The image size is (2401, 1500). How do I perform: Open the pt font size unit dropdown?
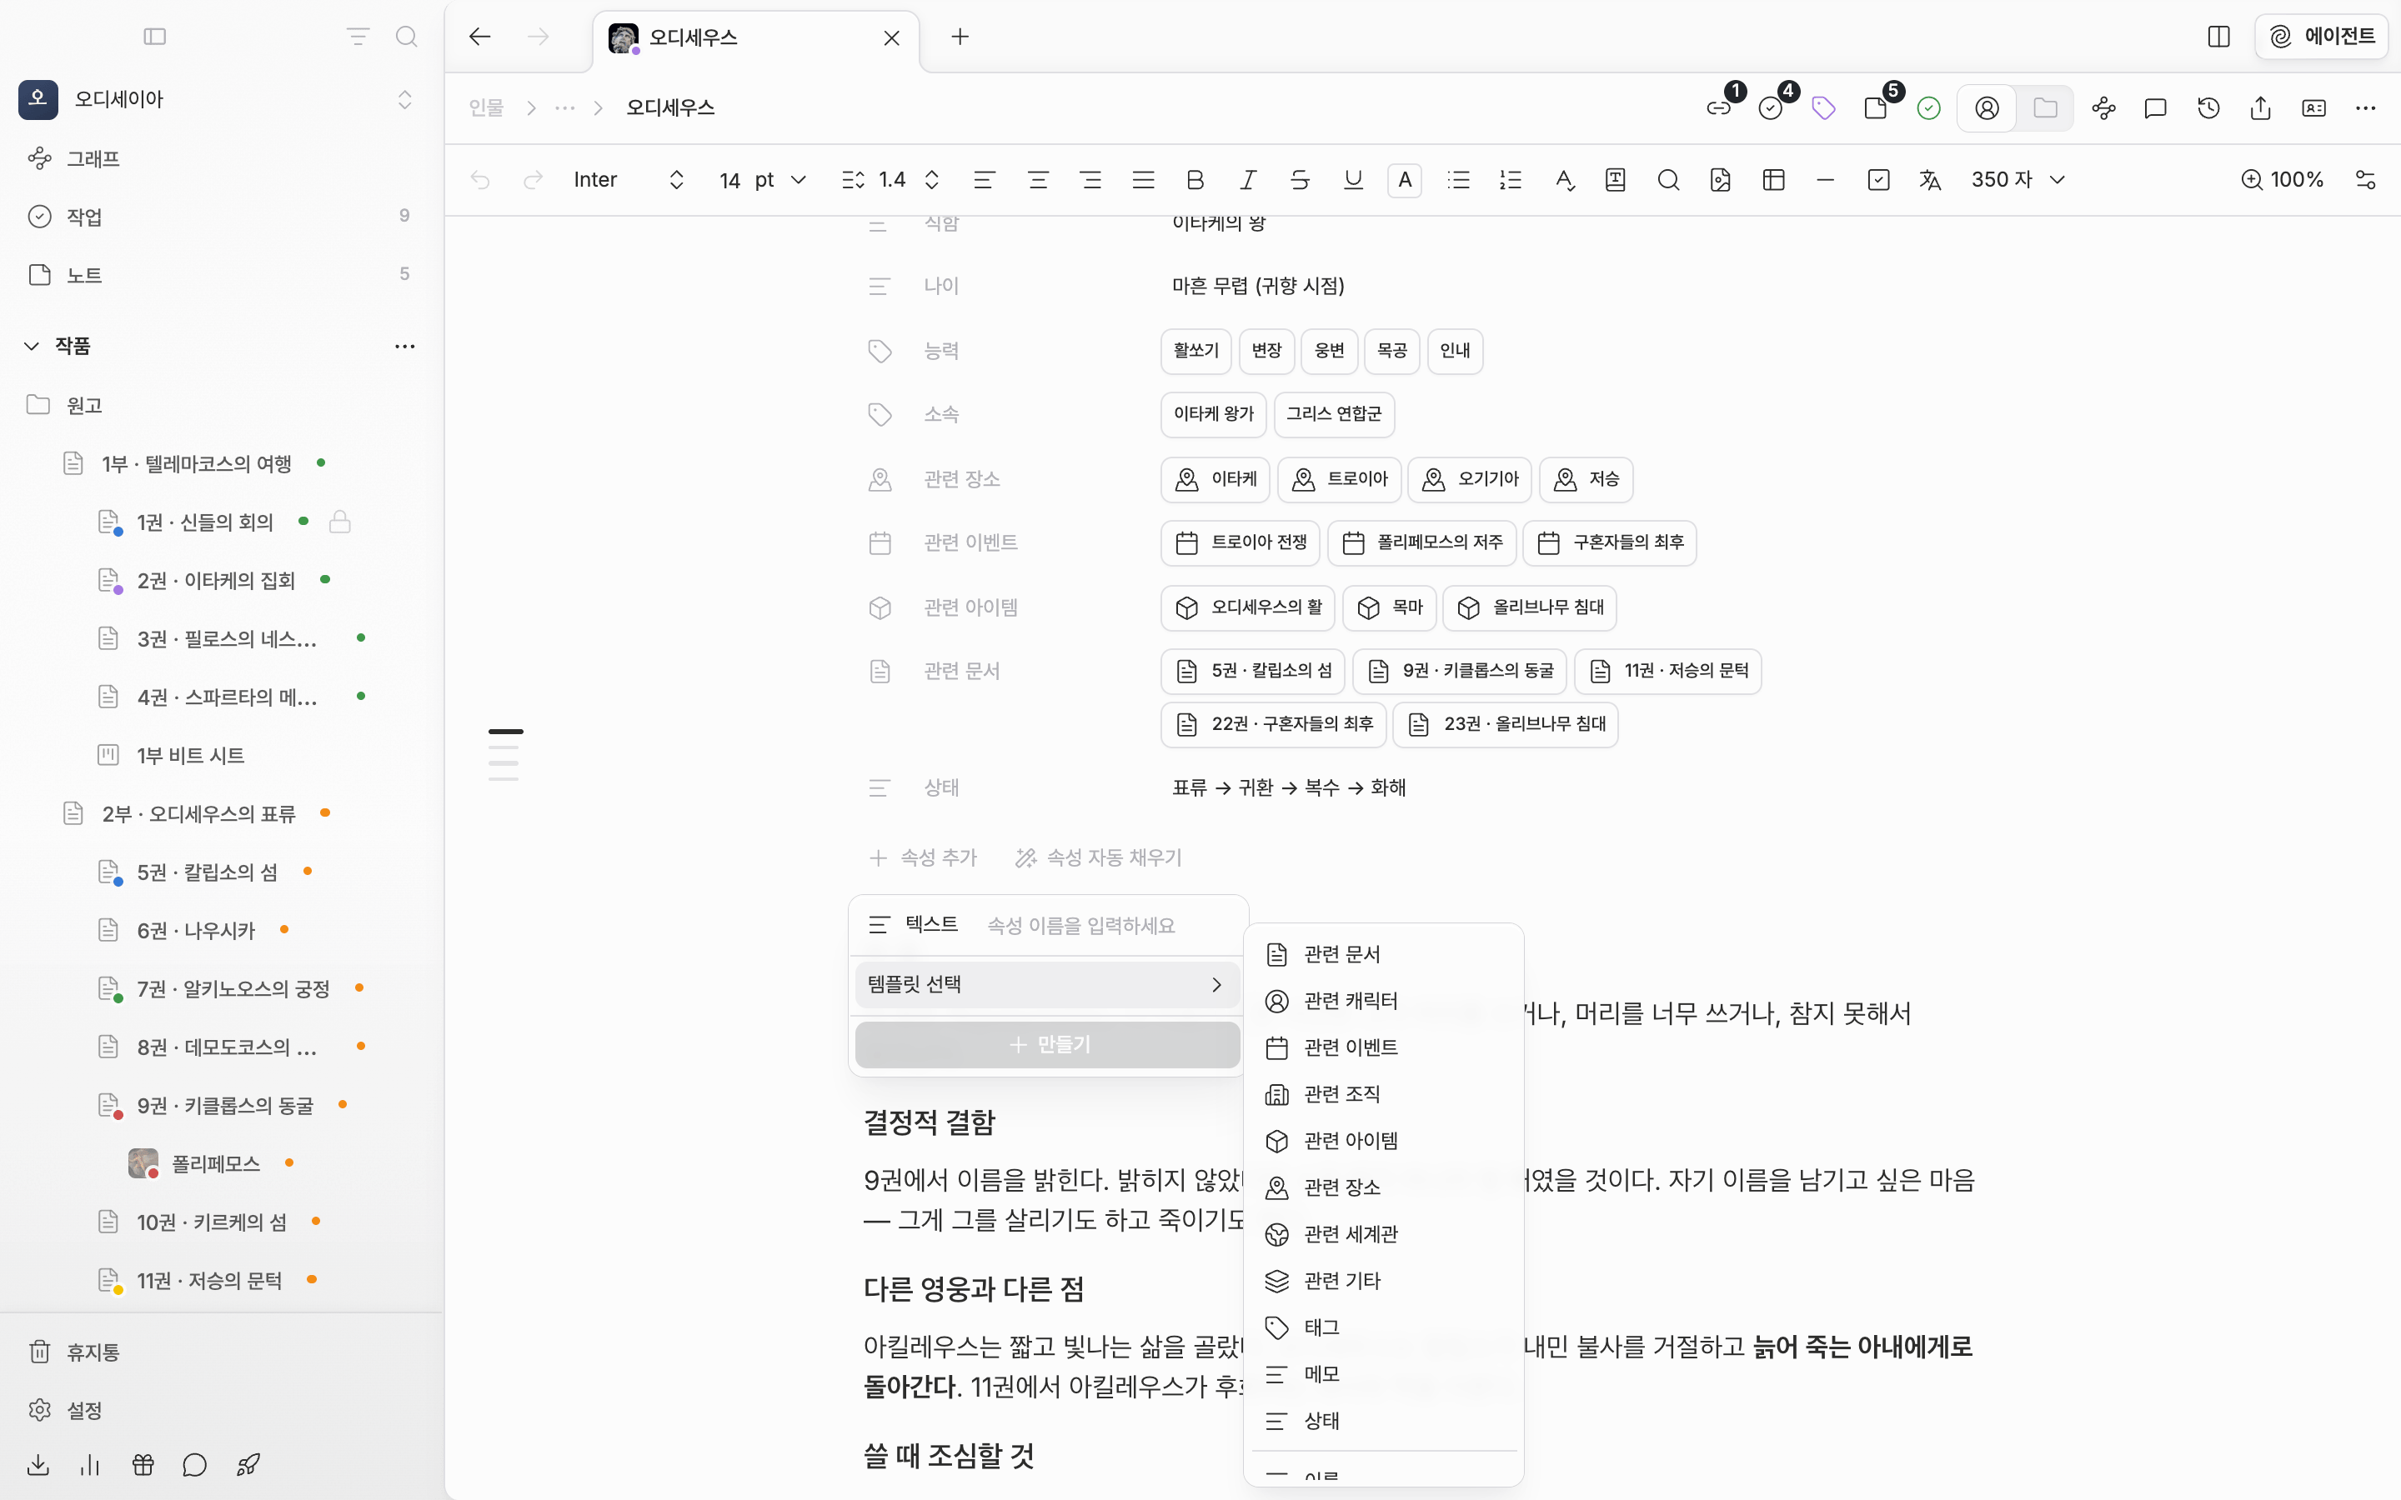pos(779,179)
